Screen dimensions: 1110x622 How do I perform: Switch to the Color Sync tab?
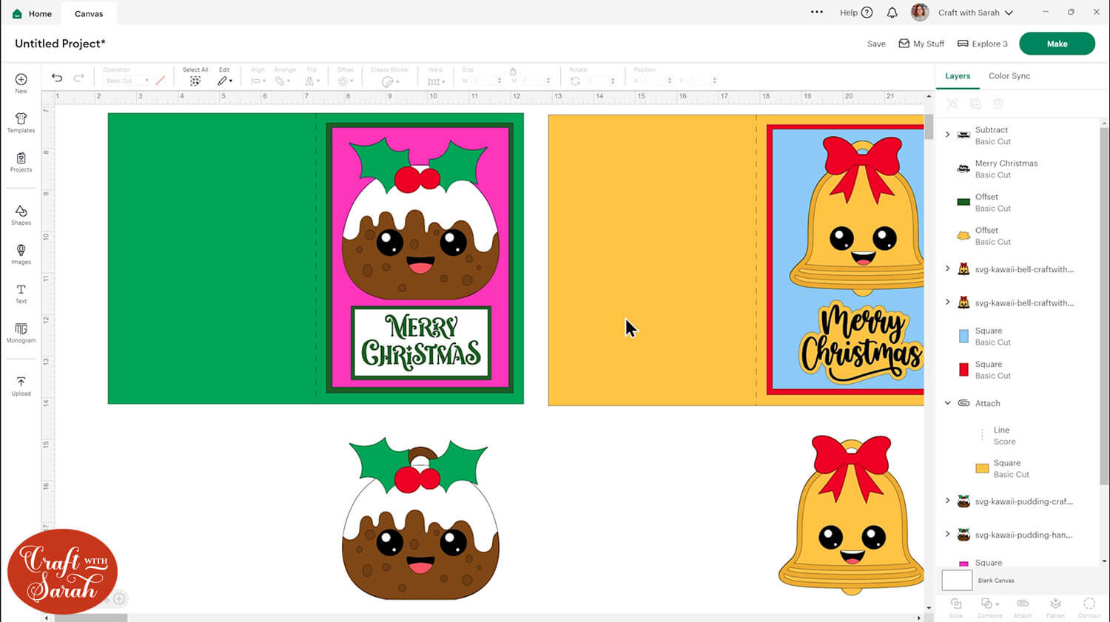1009,75
